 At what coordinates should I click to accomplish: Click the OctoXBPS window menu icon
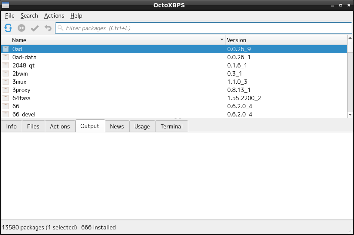pos(6,5)
